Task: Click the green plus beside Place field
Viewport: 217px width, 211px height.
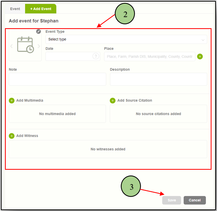Action: point(200,56)
